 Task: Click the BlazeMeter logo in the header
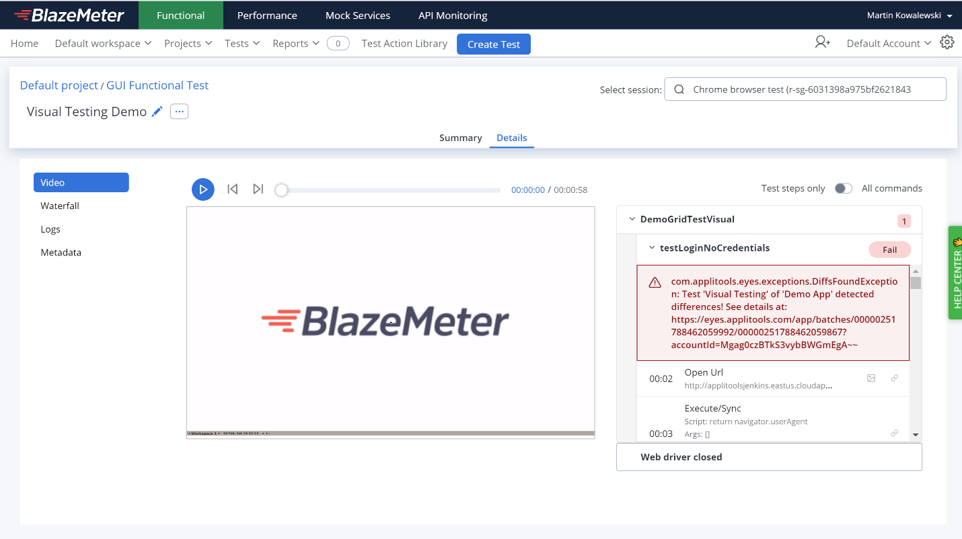click(69, 15)
